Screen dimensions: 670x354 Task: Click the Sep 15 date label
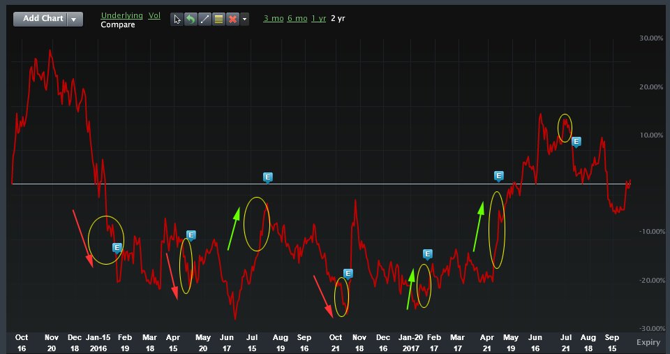click(x=612, y=343)
